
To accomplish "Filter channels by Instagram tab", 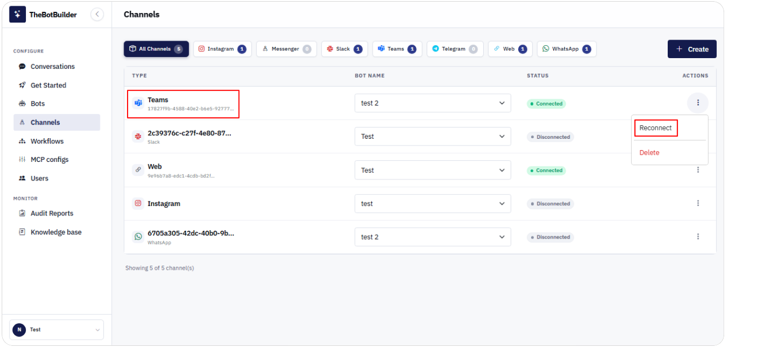I will coord(222,49).
